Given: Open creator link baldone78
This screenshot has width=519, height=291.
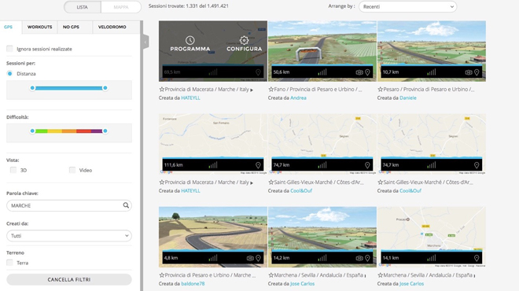Looking at the screenshot, I should click(193, 284).
